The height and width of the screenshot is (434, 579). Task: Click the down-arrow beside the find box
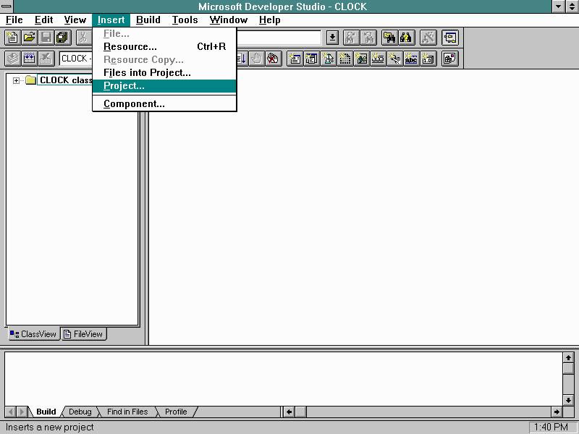(332, 38)
